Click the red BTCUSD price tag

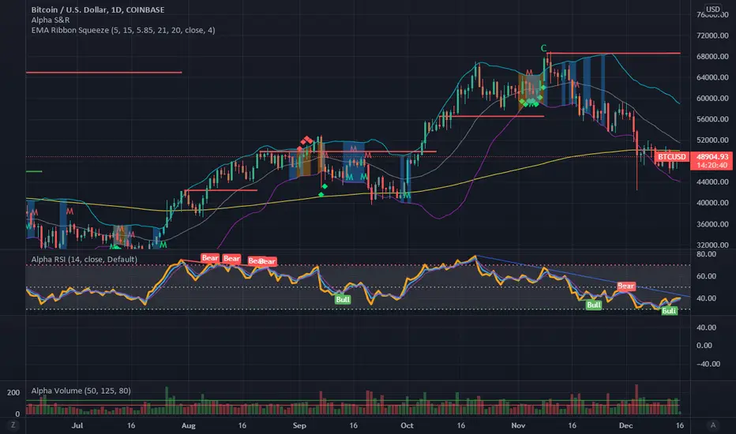pos(672,157)
